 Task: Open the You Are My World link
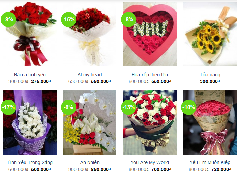pyautogui.click(x=150, y=162)
